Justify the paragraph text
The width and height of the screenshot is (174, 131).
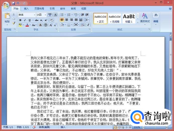click(x=76, y=20)
